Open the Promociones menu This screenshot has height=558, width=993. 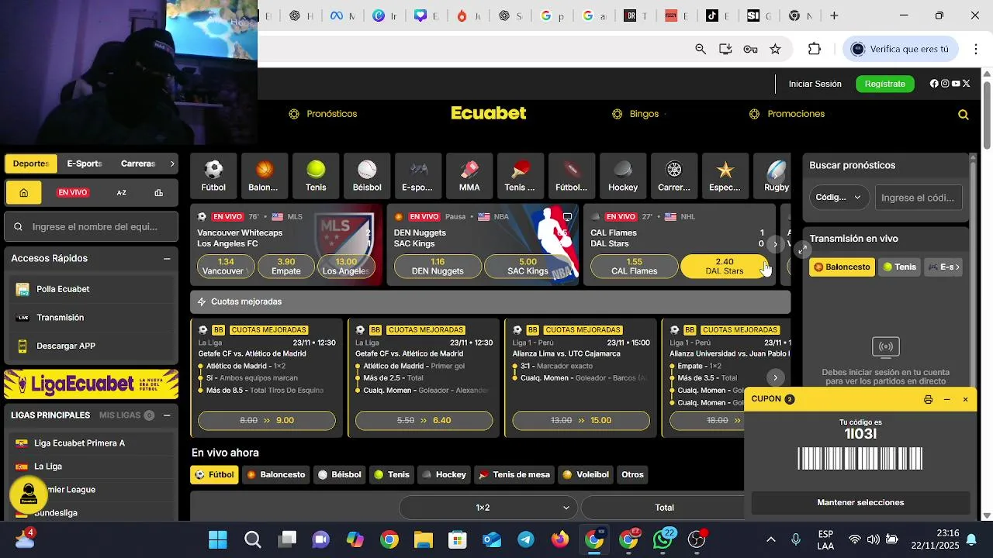click(787, 114)
